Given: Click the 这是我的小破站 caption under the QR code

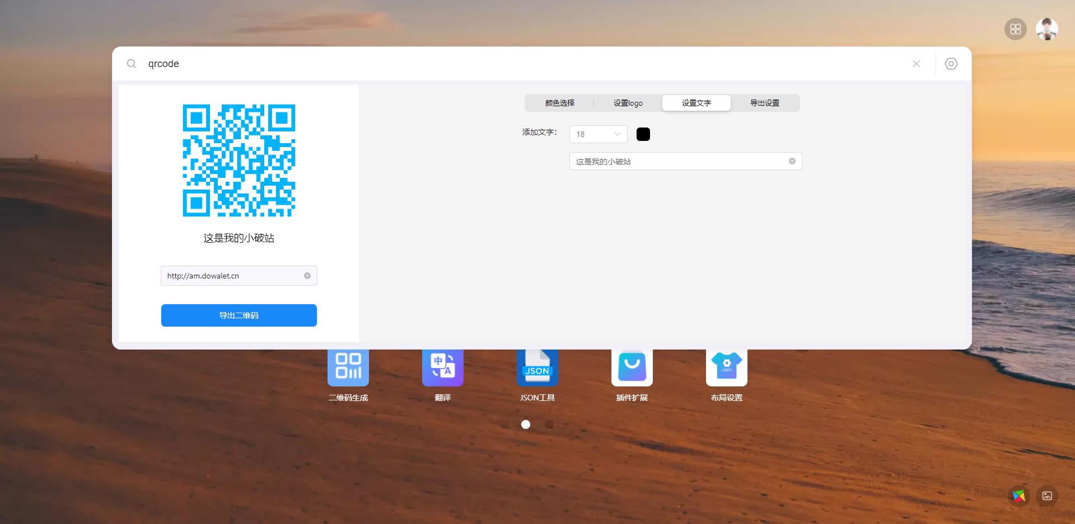Looking at the screenshot, I should pyautogui.click(x=239, y=238).
